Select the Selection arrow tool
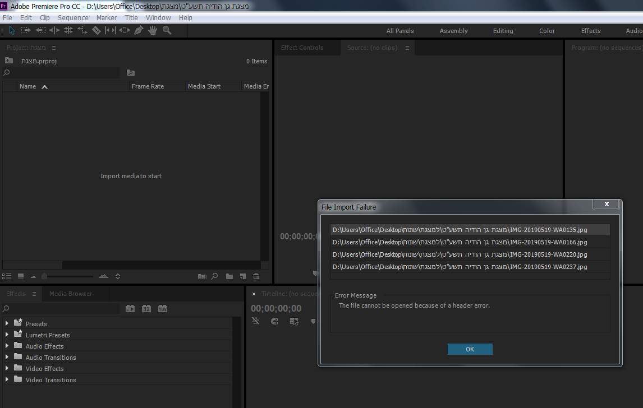Screen dimensions: 643x408 (x=12, y=30)
